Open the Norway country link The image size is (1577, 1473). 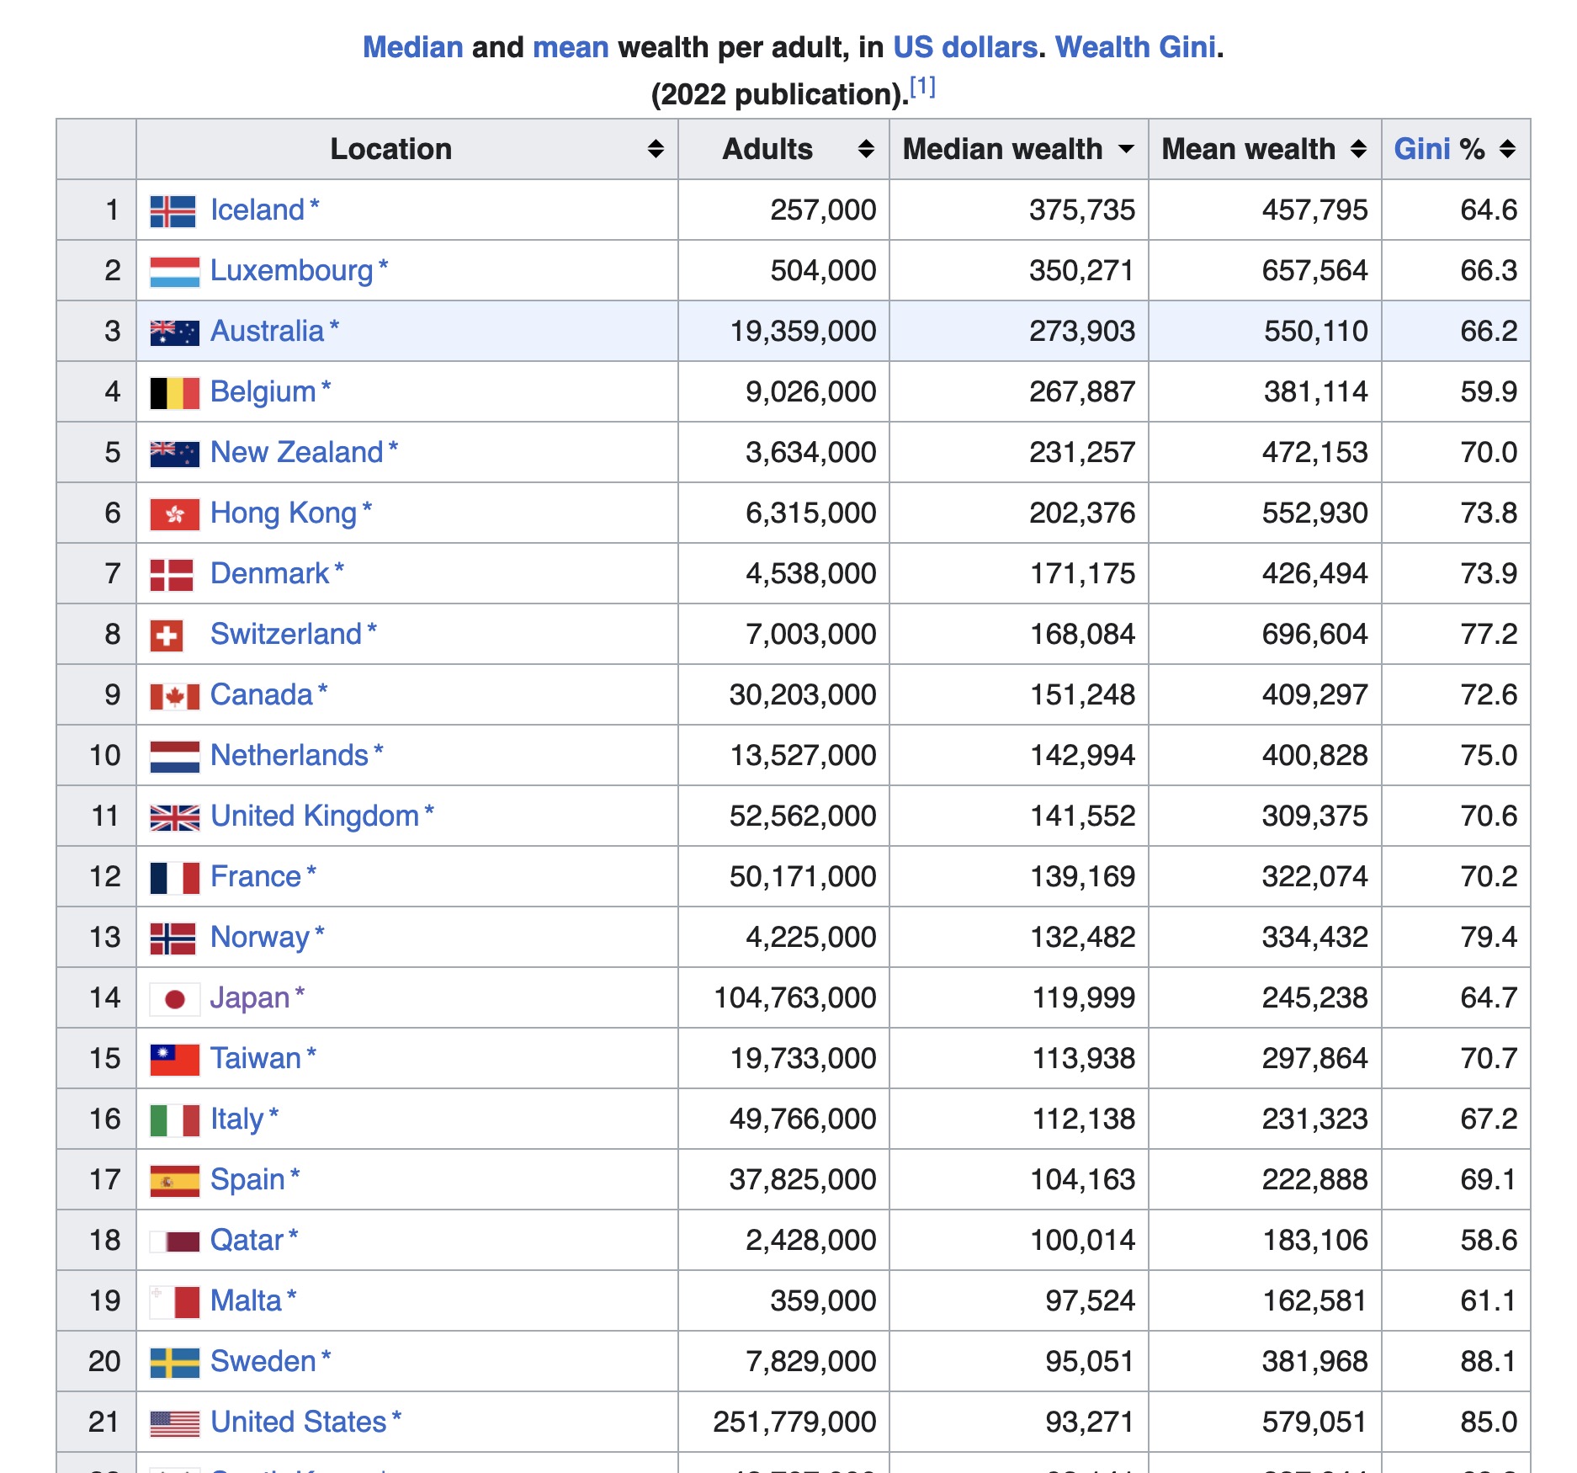[259, 937]
